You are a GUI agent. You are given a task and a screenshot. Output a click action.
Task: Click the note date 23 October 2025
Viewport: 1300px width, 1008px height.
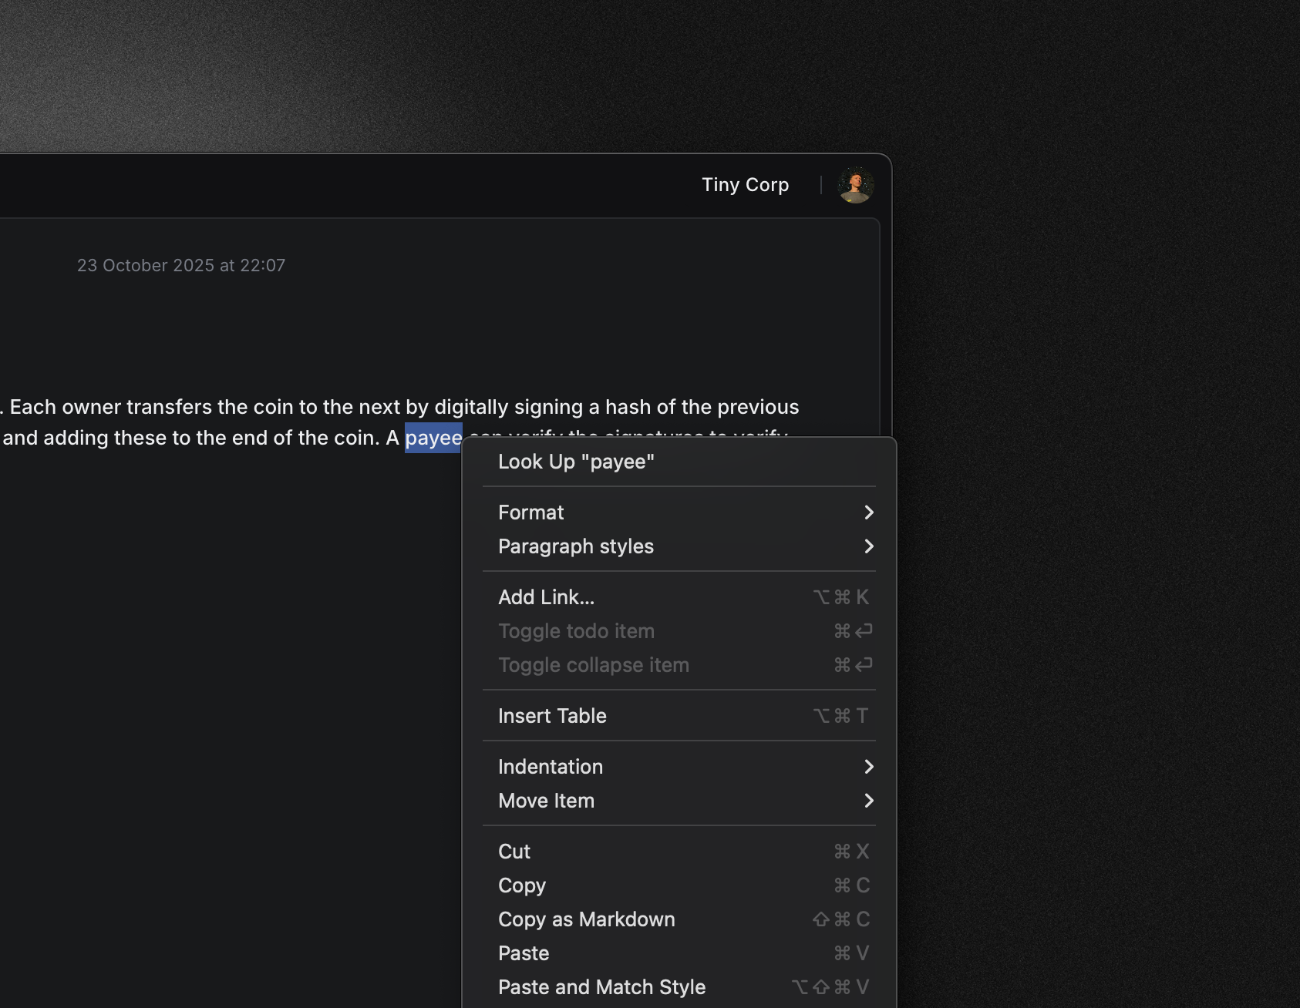tap(181, 265)
